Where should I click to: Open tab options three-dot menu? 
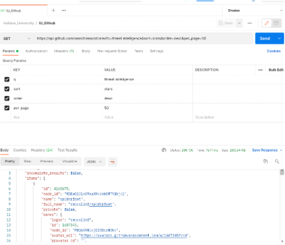pyautogui.click(x=64, y=10)
